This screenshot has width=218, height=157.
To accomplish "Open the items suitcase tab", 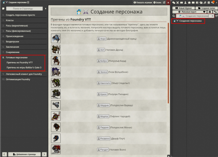I will [189, 3].
